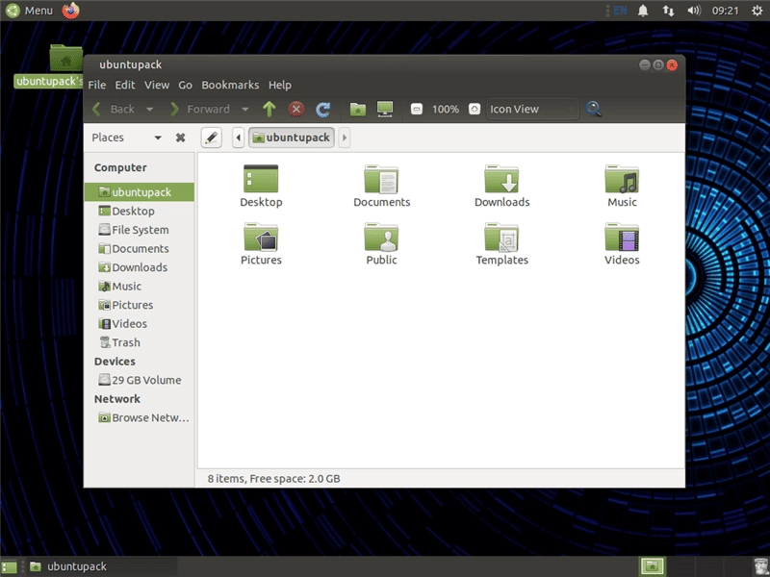
Task: Toggle the location text-entry pencil button
Action: [211, 138]
